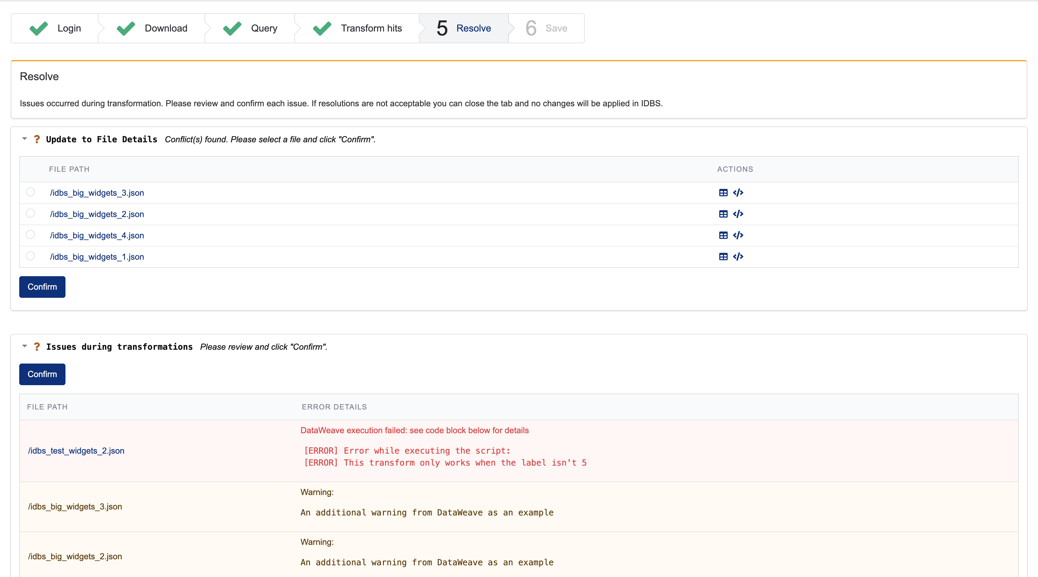Pick the idbs_big_widgets_1.json radio option
Viewport: 1038px width, 577px height.
click(x=30, y=256)
